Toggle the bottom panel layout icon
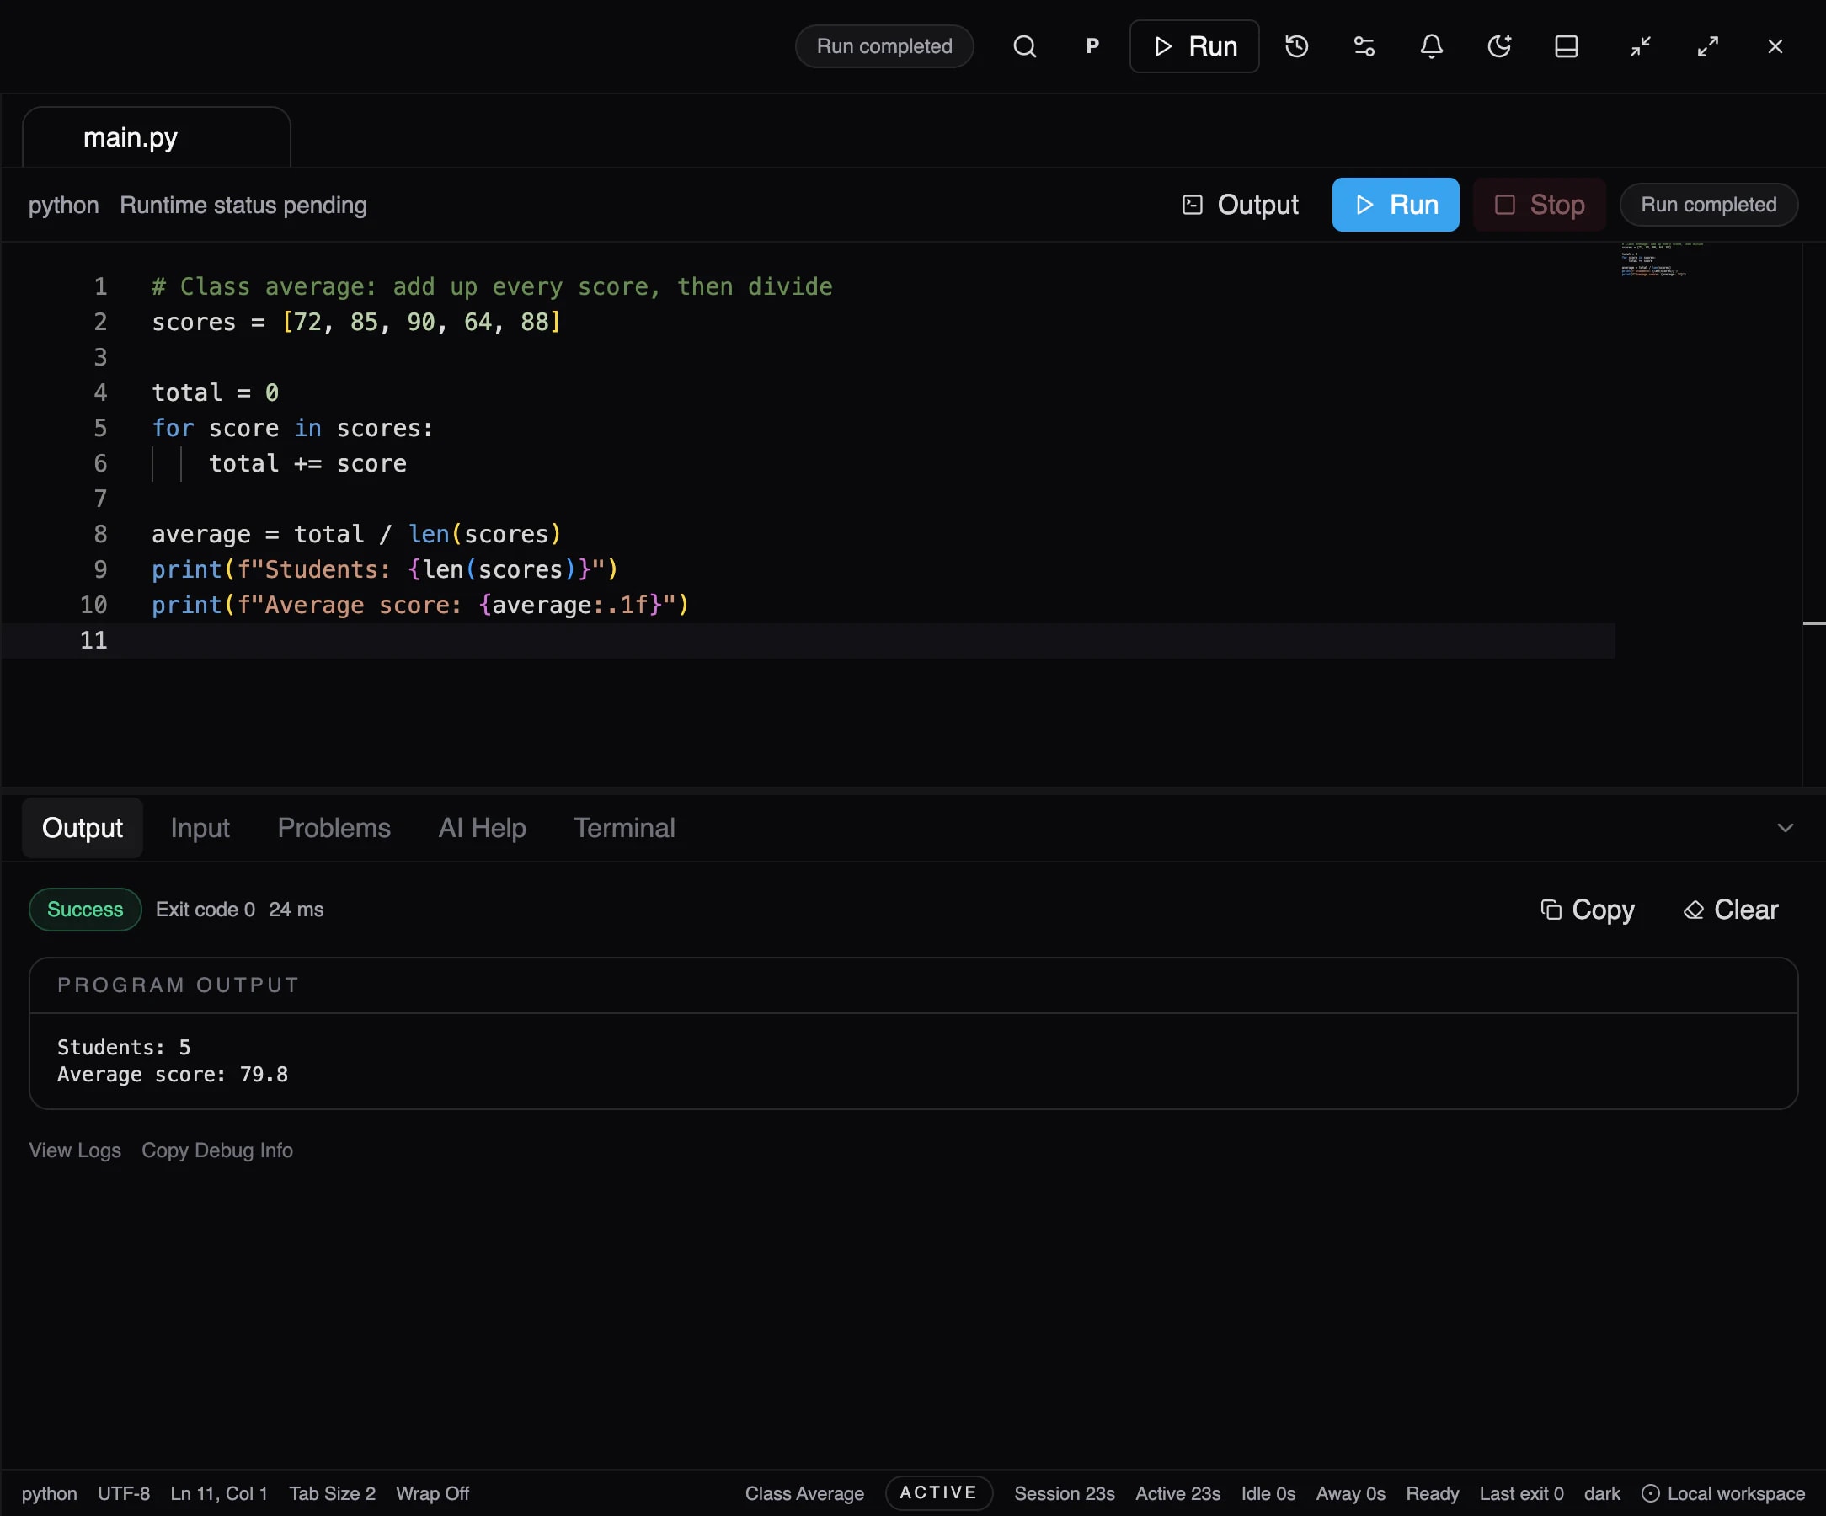1826x1516 pixels. click(1566, 46)
